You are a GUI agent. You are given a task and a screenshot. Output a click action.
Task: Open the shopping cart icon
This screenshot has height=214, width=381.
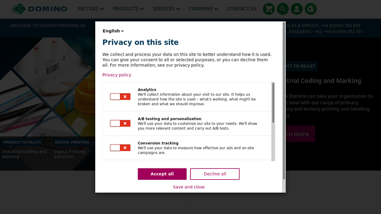269,9
